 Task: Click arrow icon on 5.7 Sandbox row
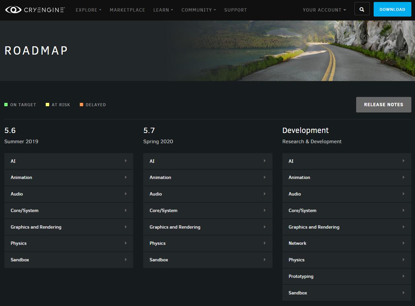click(x=265, y=260)
